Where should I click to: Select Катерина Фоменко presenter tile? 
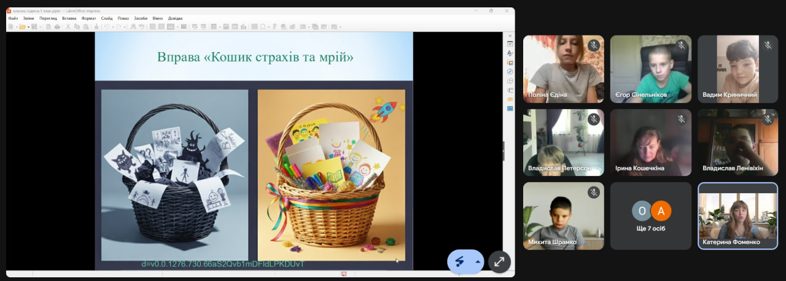(738, 216)
